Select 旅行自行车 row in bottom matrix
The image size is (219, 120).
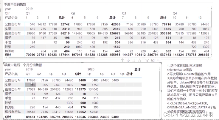click(x=13, y=112)
